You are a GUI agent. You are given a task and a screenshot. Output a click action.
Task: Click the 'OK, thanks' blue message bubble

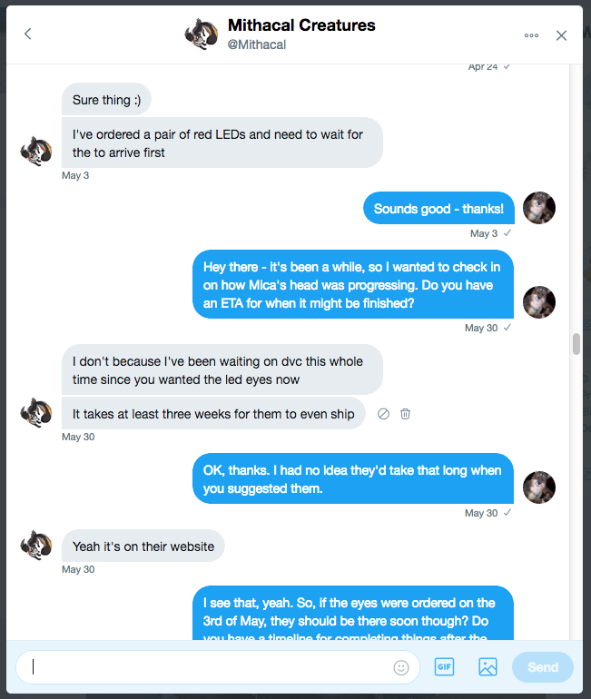click(x=352, y=478)
